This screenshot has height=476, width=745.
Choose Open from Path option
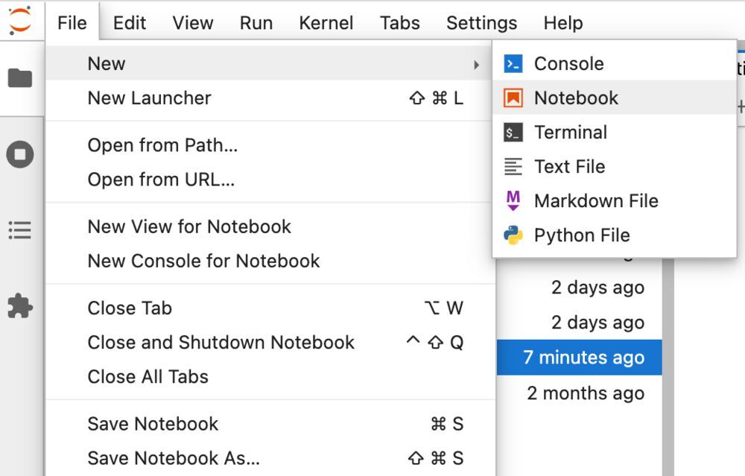pos(162,145)
